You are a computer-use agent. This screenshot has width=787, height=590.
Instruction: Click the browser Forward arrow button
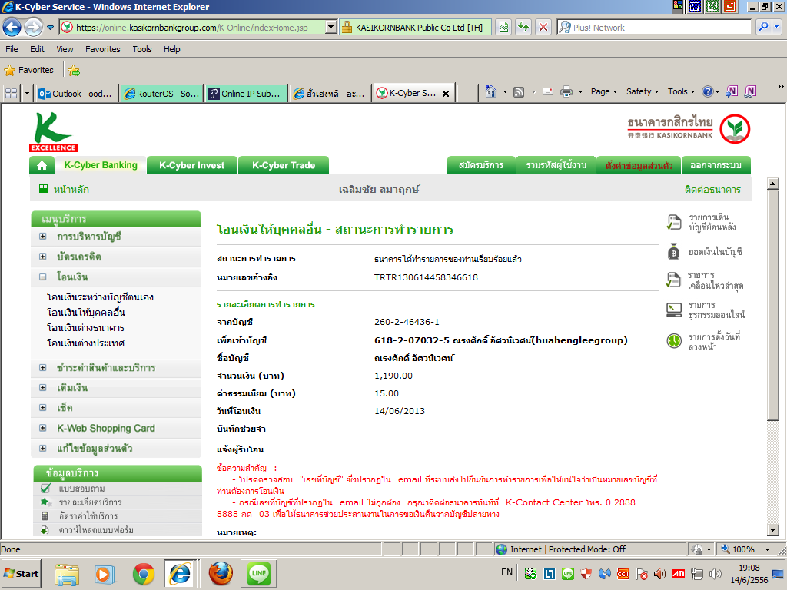coord(33,27)
